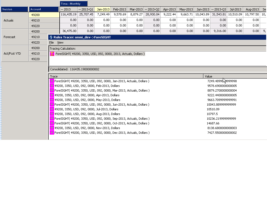Click the magenta icon for the Oct-2013 trace row

point(52,123)
